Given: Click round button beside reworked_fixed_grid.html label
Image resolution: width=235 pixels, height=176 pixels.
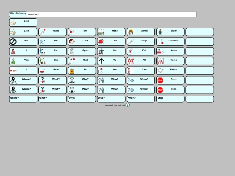Looking at the screenshot, I should point(128,105).
